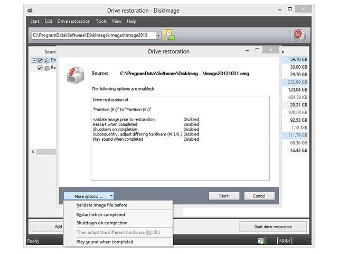Select Shutdown on completion
338x254 pixels.
[102, 223]
